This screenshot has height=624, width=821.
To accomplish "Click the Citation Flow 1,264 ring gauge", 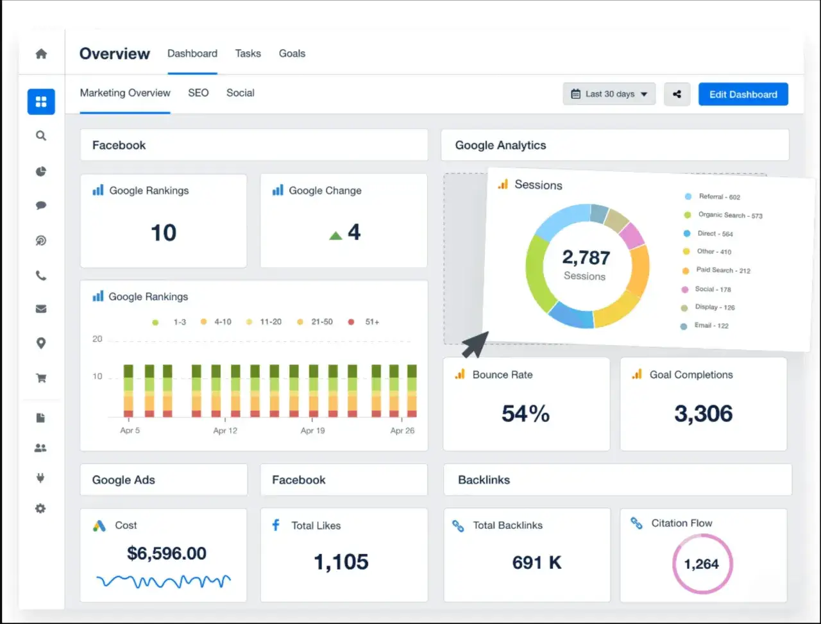I will coord(702,564).
